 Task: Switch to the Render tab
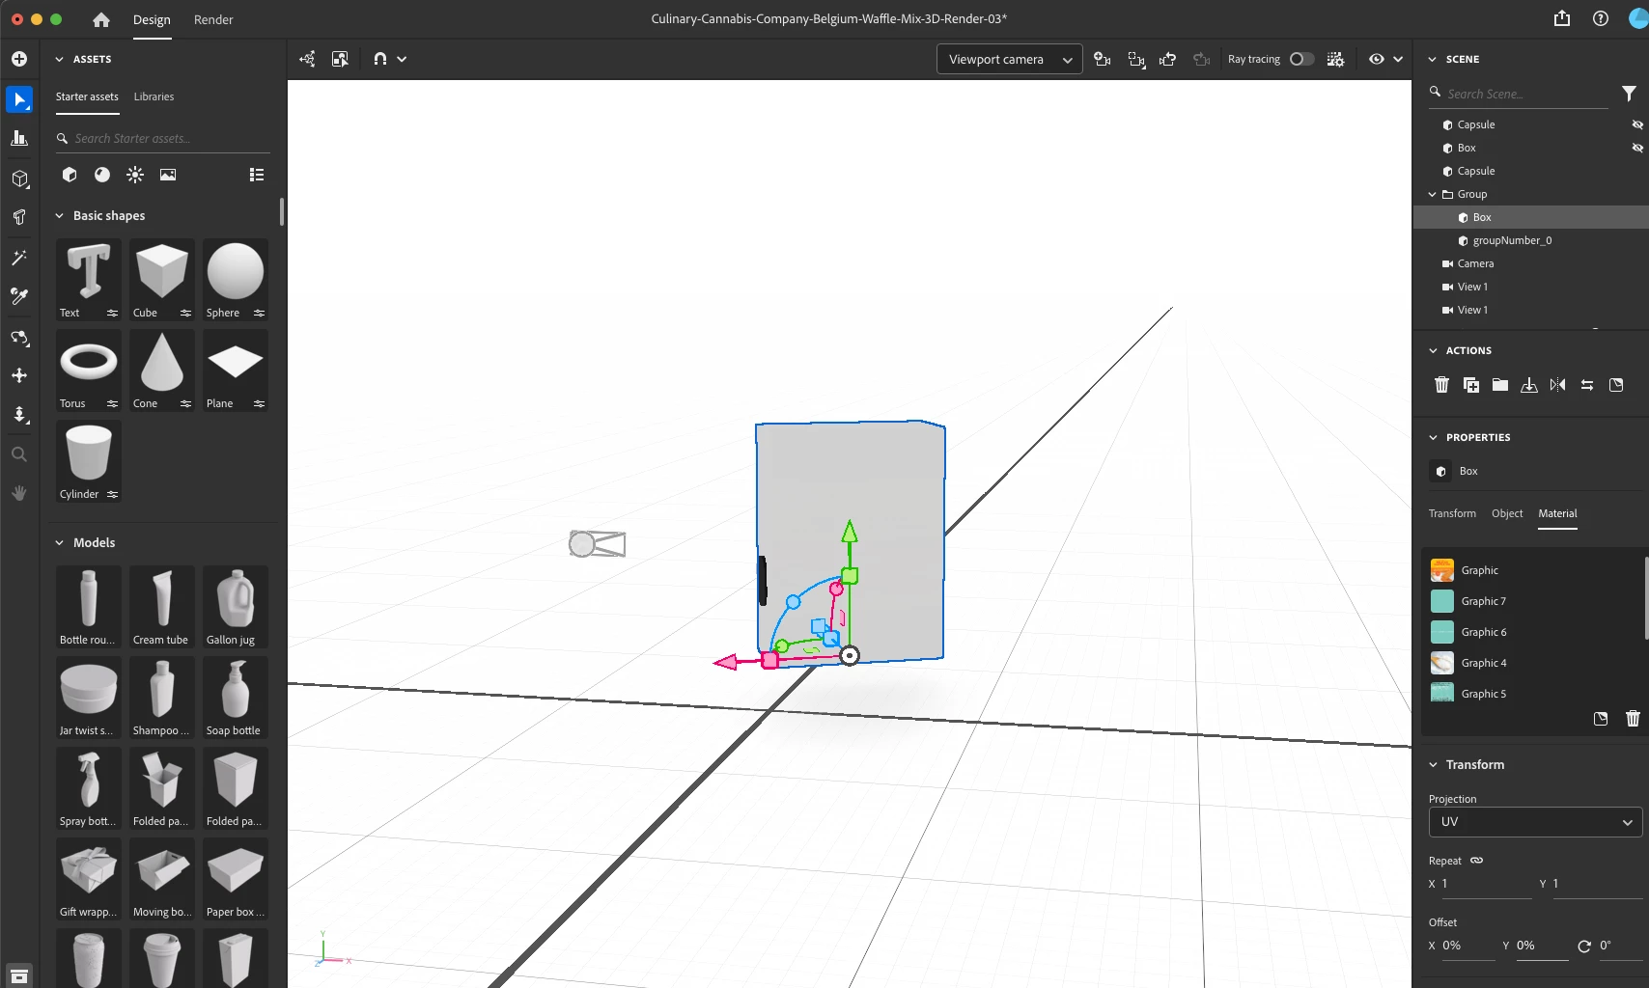pyautogui.click(x=213, y=19)
